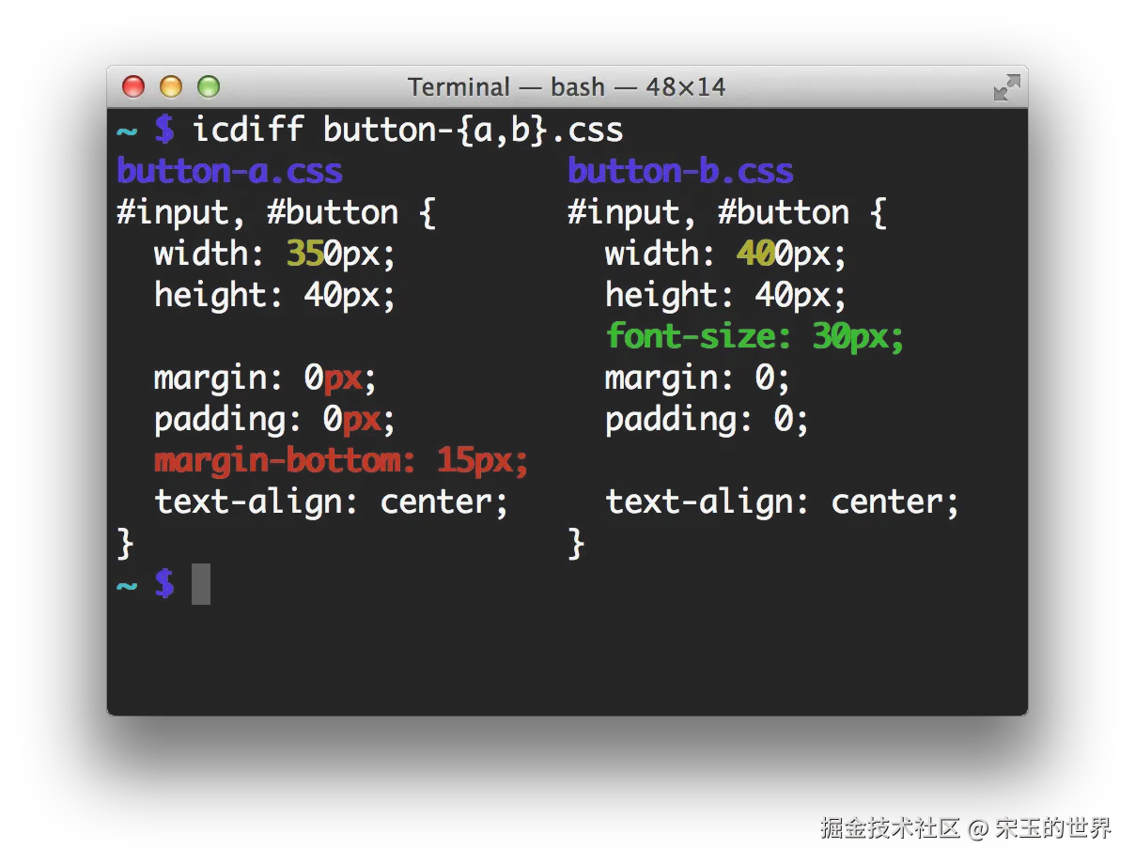Viewport: 1135px width, 864px height.
Task: Click the highlighted 35 in left width value
Action: tap(305, 254)
